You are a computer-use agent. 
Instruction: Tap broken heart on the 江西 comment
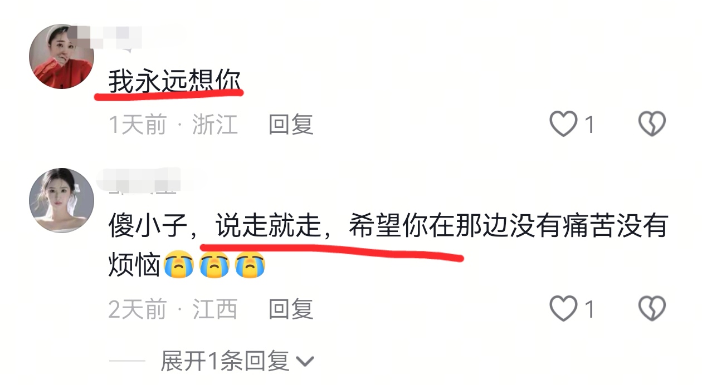[652, 308]
